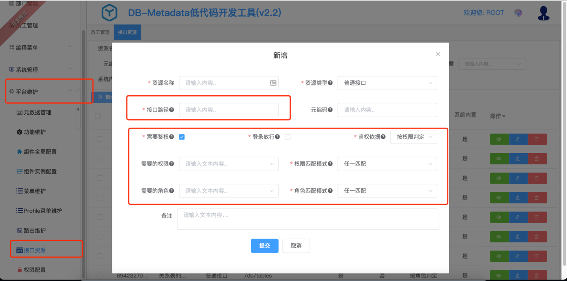Uncheck the 需要鉴权 checkbox
Image resolution: width=567 pixels, height=281 pixels.
point(182,137)
